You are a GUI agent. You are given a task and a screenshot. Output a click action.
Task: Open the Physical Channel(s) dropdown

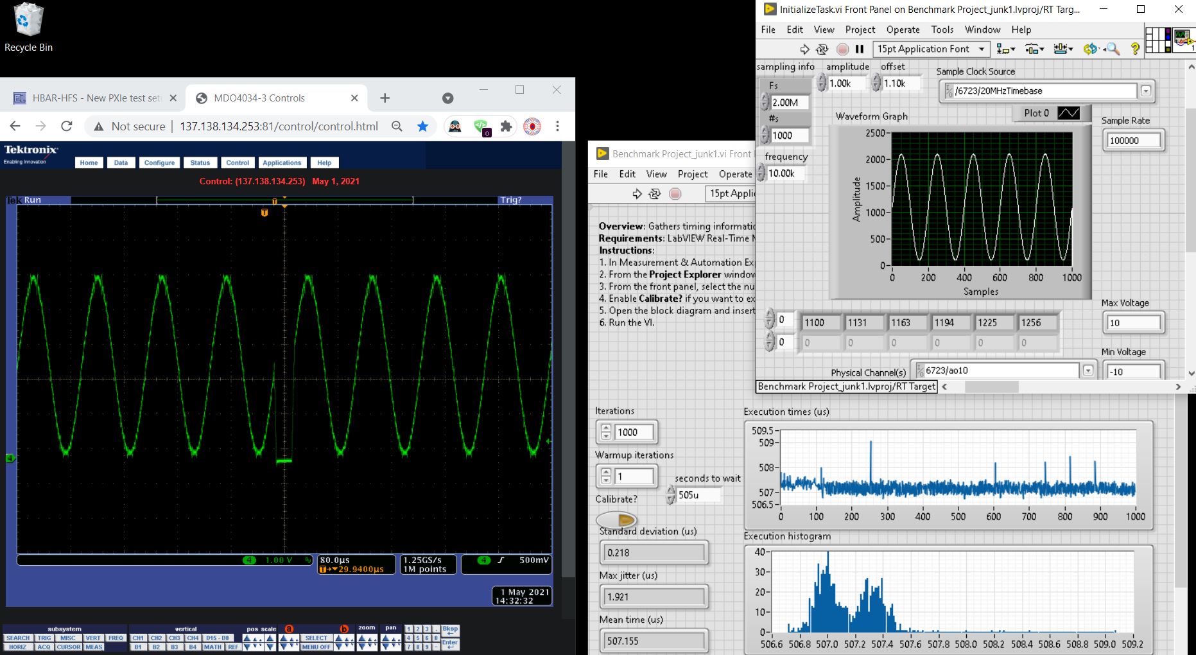[x=1088, y=371]
